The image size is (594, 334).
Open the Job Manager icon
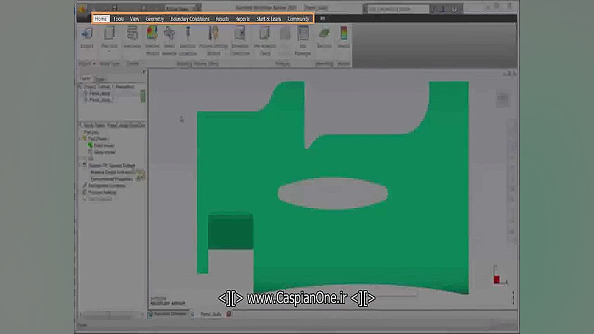(303, 33)
